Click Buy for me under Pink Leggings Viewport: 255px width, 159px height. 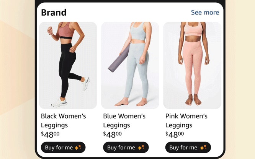(x=188, y=148)
